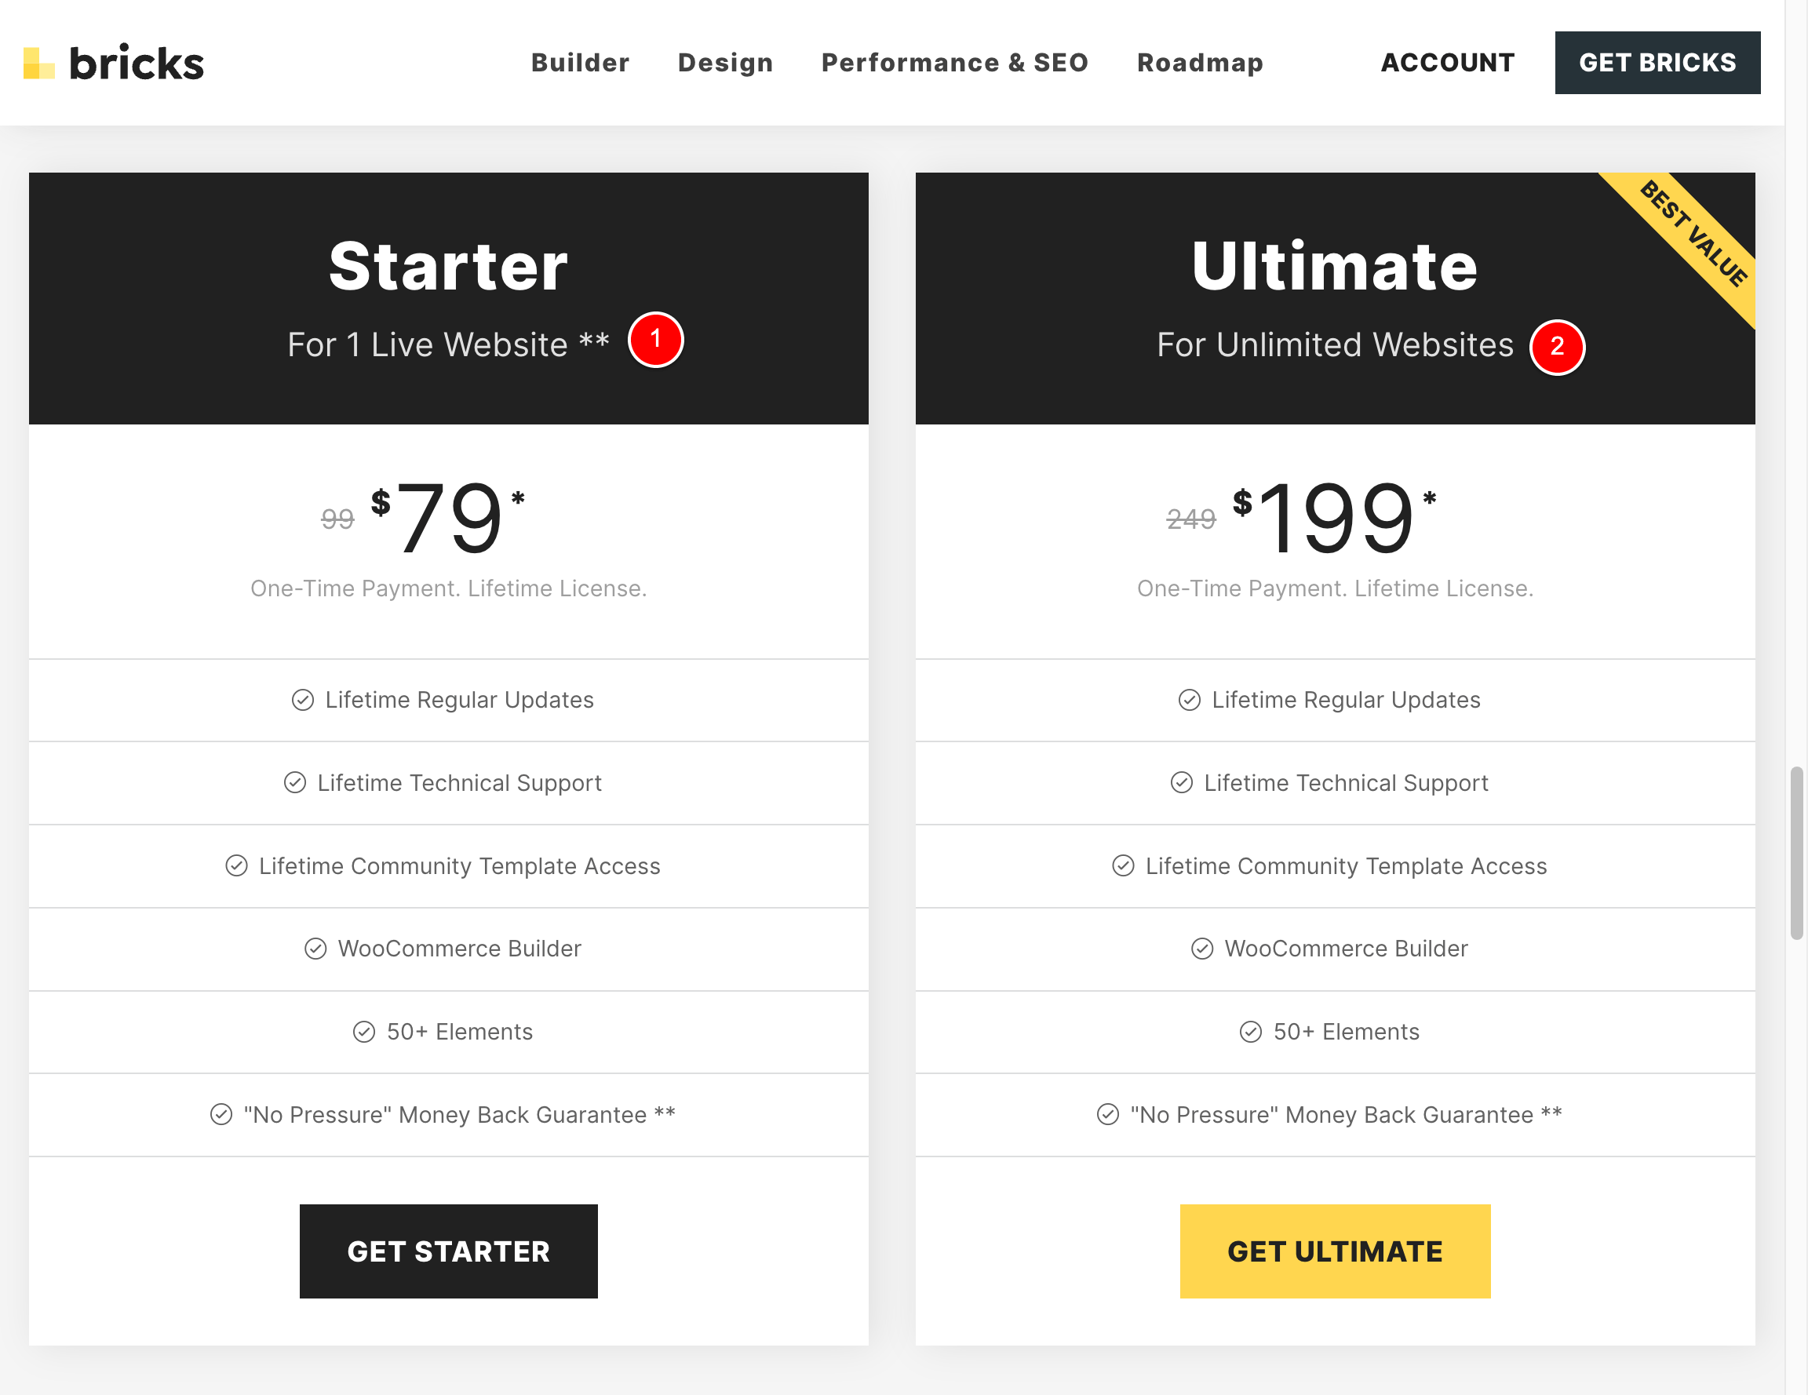Go to Performance & SEO page

tap(954, 63)
